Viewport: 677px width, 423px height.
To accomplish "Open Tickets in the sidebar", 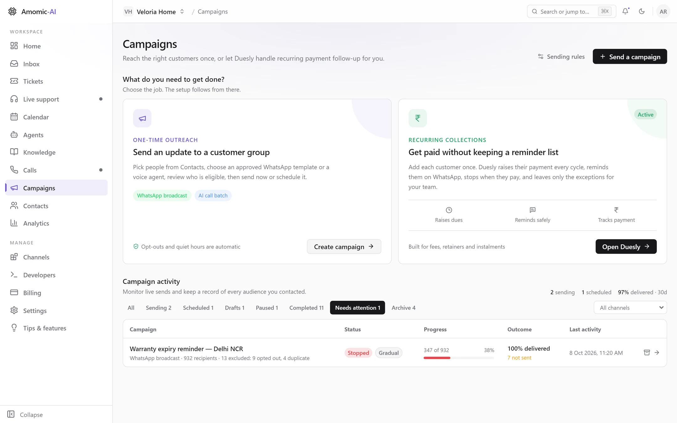I will tap(56, 81).
